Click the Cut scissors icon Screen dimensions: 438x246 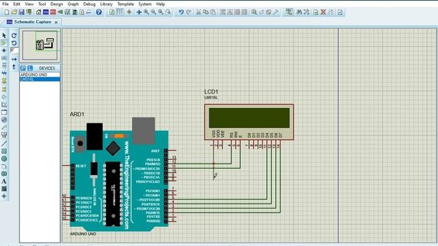pos(198,12)
